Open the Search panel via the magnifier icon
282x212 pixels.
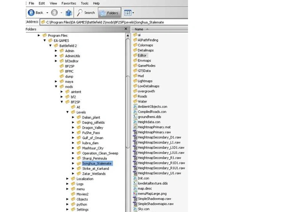[79, 13]
